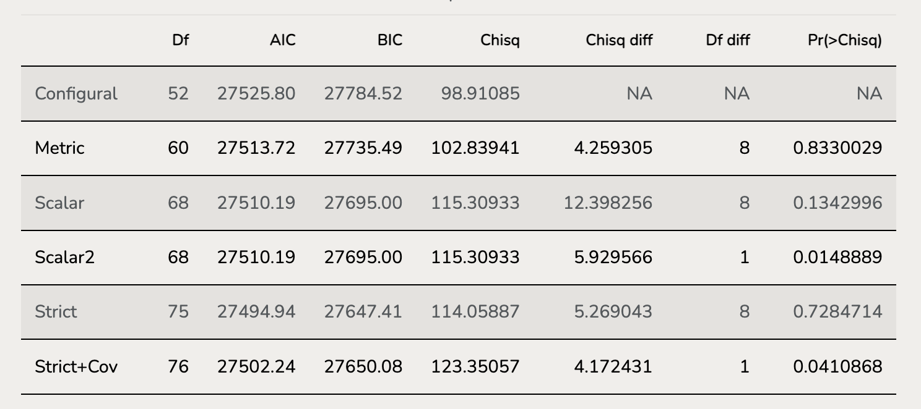
Task: Select the Metric row label
Action: tap(59, 148)
